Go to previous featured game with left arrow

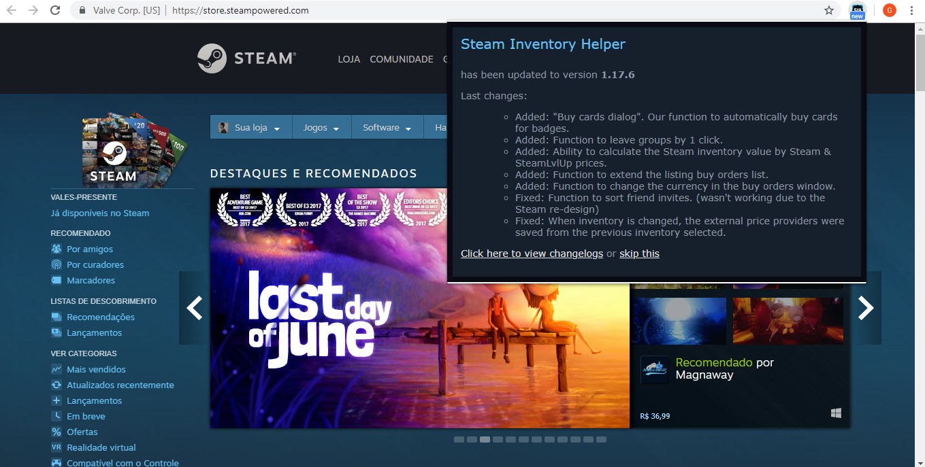point(194,308)
